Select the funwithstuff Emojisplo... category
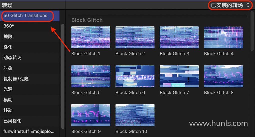This screenshot has height=137, width=255. click(30, 131)
